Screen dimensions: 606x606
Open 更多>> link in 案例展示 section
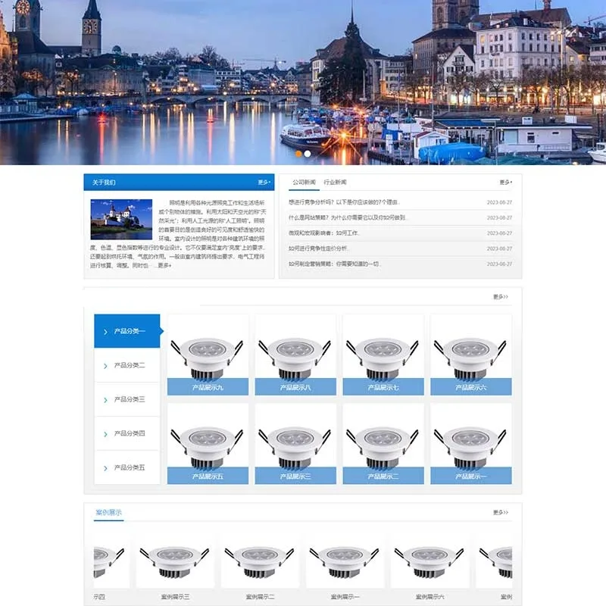(501, 512)
